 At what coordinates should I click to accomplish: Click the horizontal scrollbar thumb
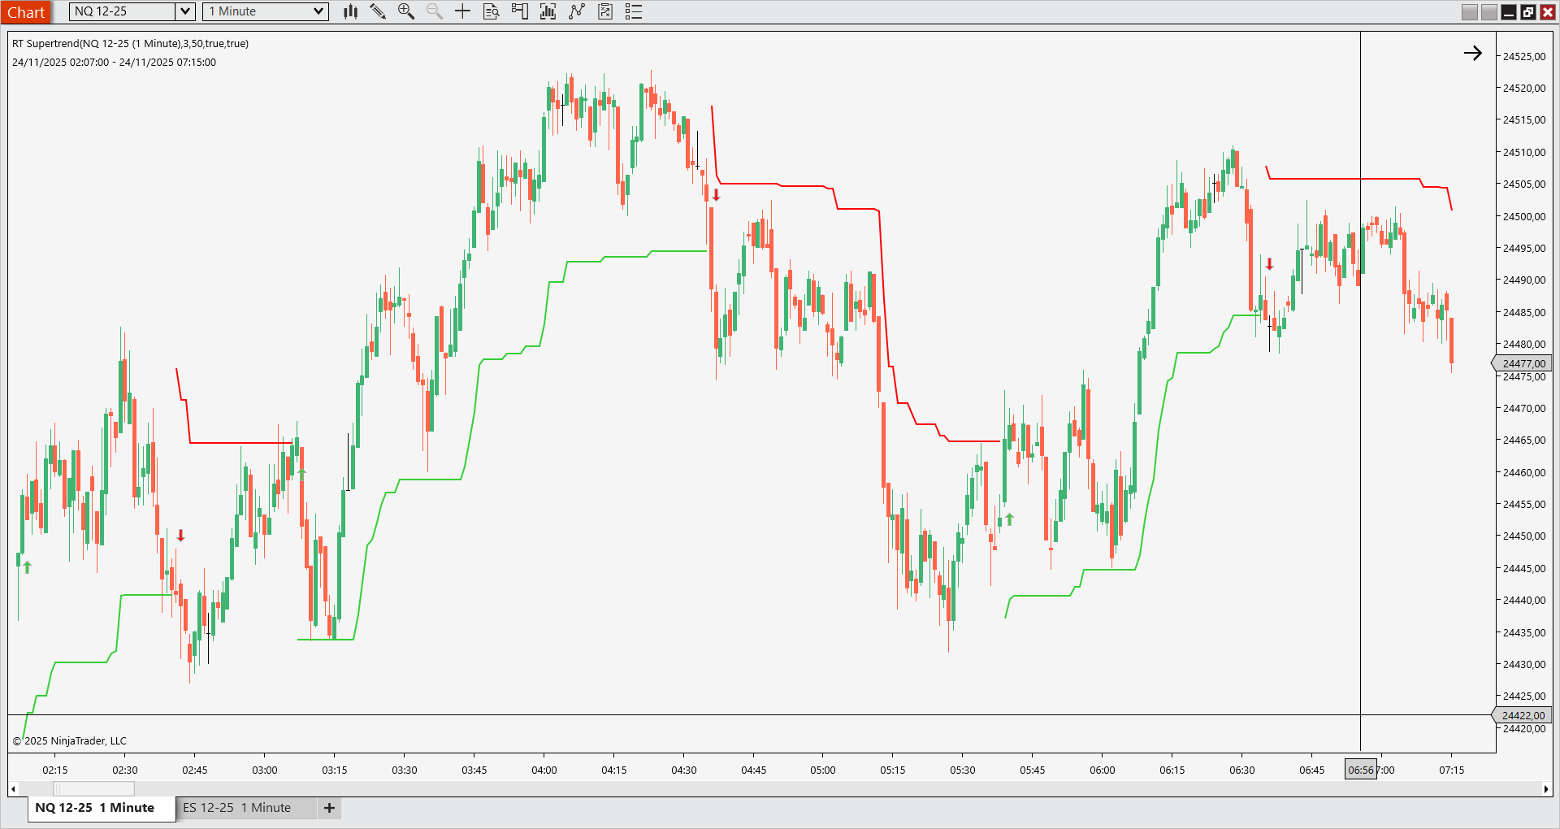[93, 788]
